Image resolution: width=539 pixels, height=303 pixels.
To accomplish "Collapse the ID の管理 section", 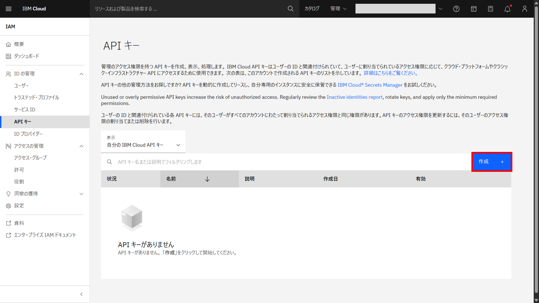I will (x=81, y=74).
